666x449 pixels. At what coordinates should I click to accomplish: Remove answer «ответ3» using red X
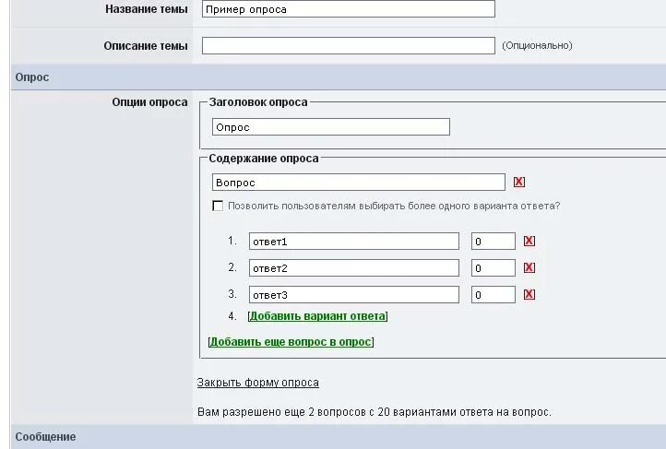(529, 294)
